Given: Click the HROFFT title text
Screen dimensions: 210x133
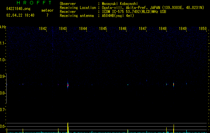Looking at the screenshot, I should (x=34, y=3).
